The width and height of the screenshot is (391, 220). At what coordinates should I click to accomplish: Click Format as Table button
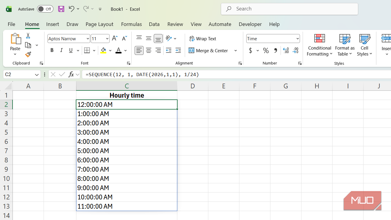tap(345, 45)
